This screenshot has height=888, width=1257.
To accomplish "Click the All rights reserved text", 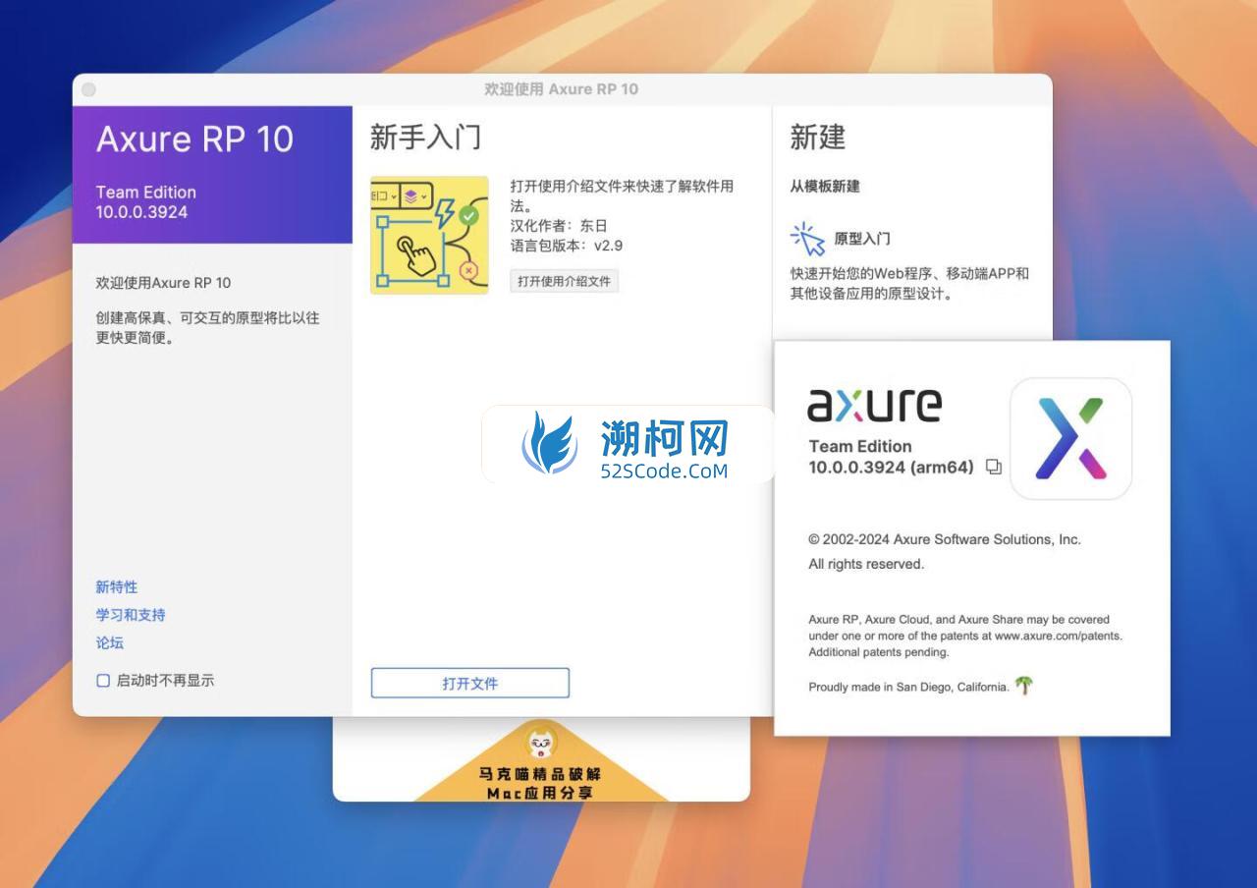I will click(866, 564).
